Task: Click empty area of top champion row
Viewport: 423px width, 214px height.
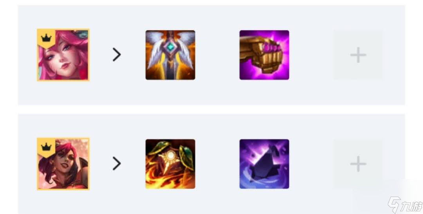Action: [310, 92]
